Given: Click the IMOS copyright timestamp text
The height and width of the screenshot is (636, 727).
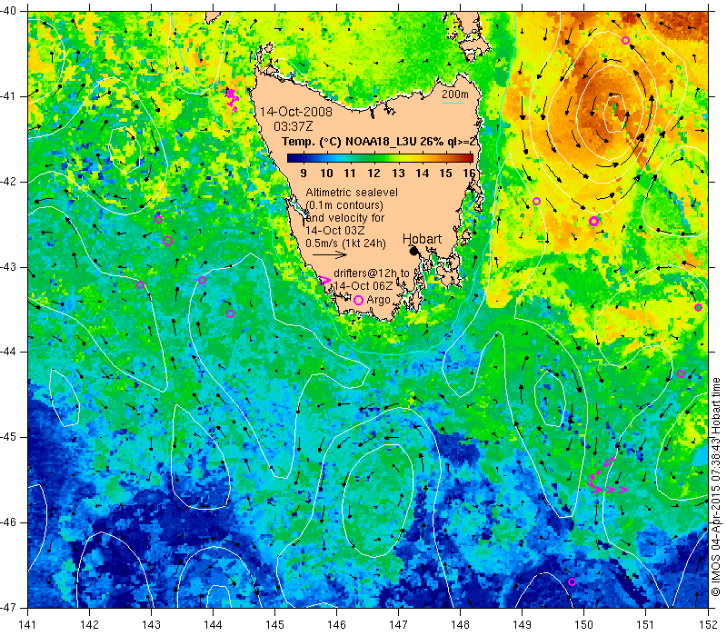Looking at the screenshot, I should [716, 487].
